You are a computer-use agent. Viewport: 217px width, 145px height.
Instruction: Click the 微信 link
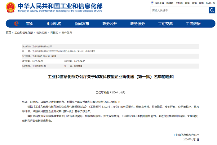point(194,3)
